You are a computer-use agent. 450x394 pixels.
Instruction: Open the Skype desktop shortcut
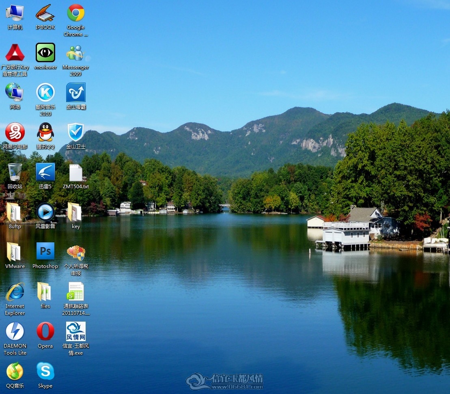(45, 371)
